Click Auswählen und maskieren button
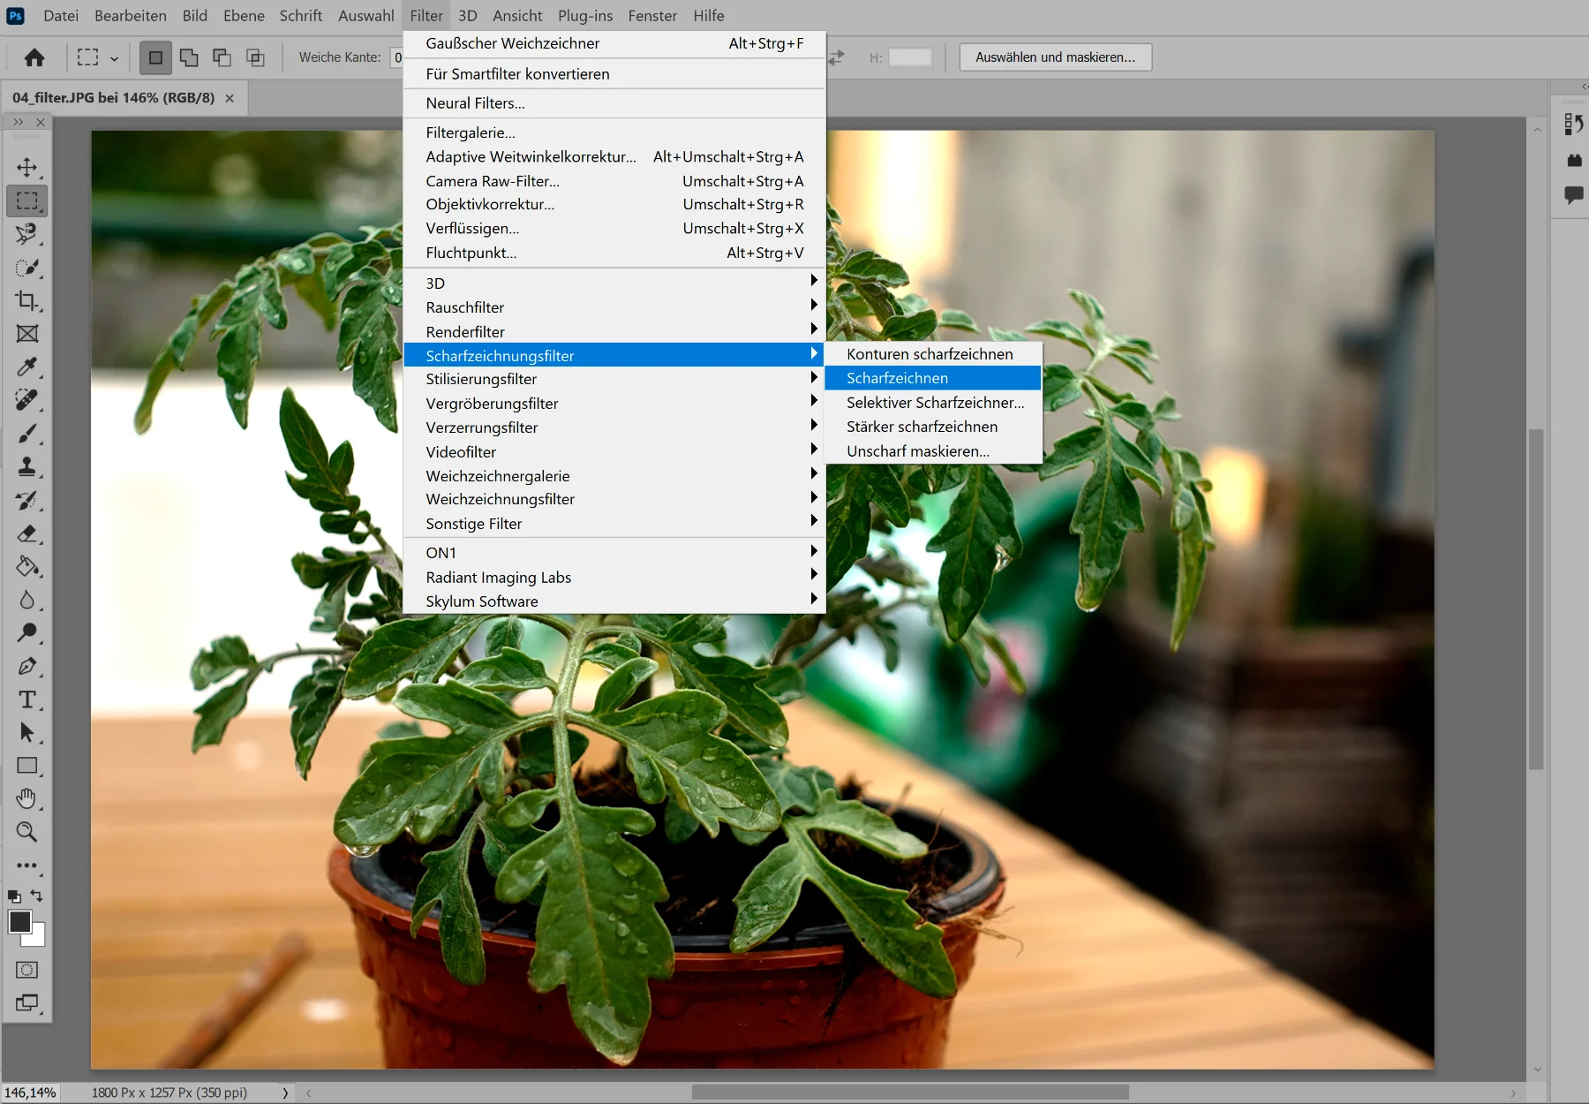 1055,57
